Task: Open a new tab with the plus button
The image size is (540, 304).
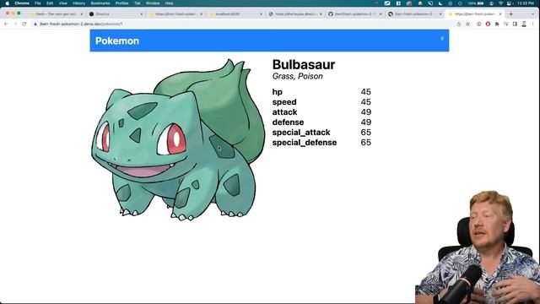Action: coord(511,14)
